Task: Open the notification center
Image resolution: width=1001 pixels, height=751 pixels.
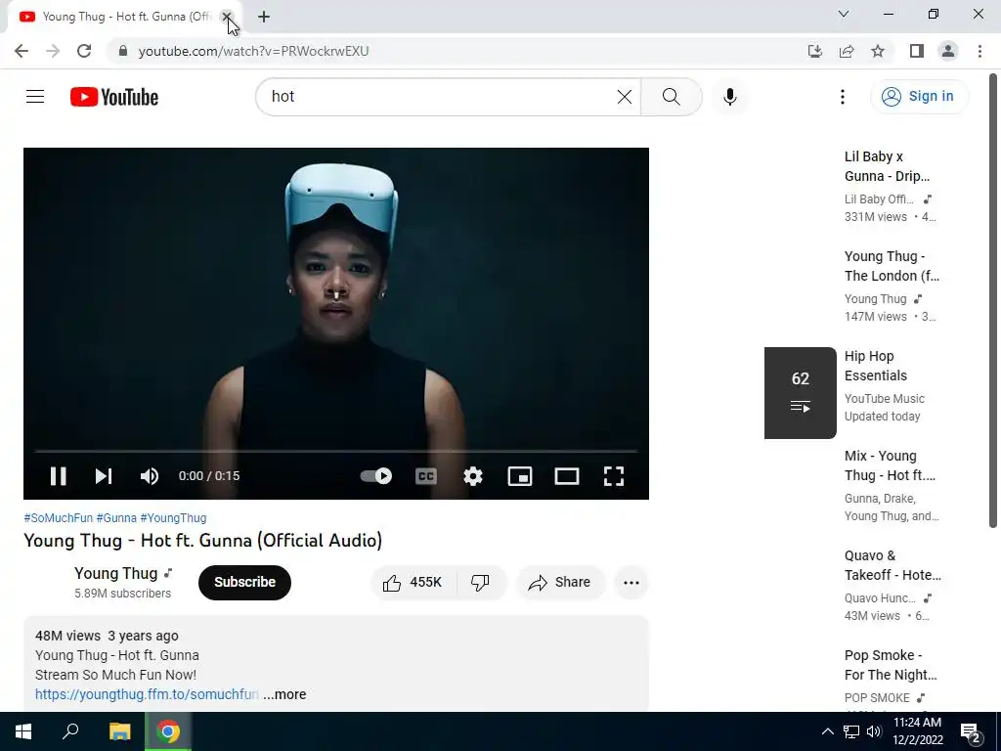Action: pyautogui.click(x=971, y=733)
